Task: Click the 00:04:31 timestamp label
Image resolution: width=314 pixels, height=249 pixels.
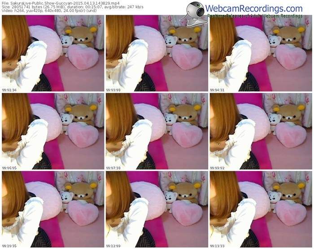Action: click(217, 90)
